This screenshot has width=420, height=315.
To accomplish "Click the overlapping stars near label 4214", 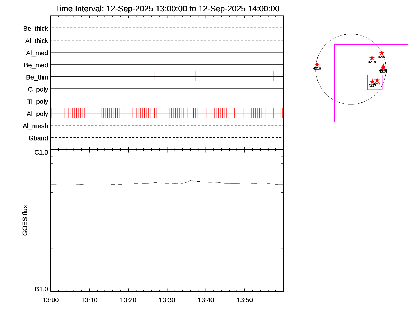I will click(x=383, y=67).
